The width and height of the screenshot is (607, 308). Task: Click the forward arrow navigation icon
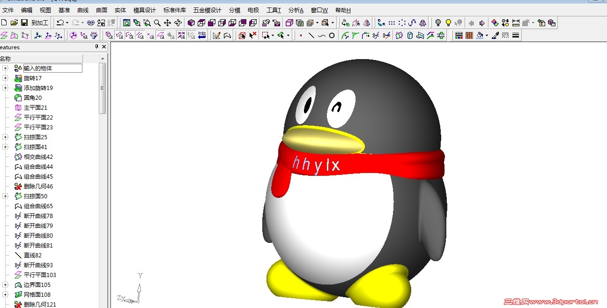482,23
